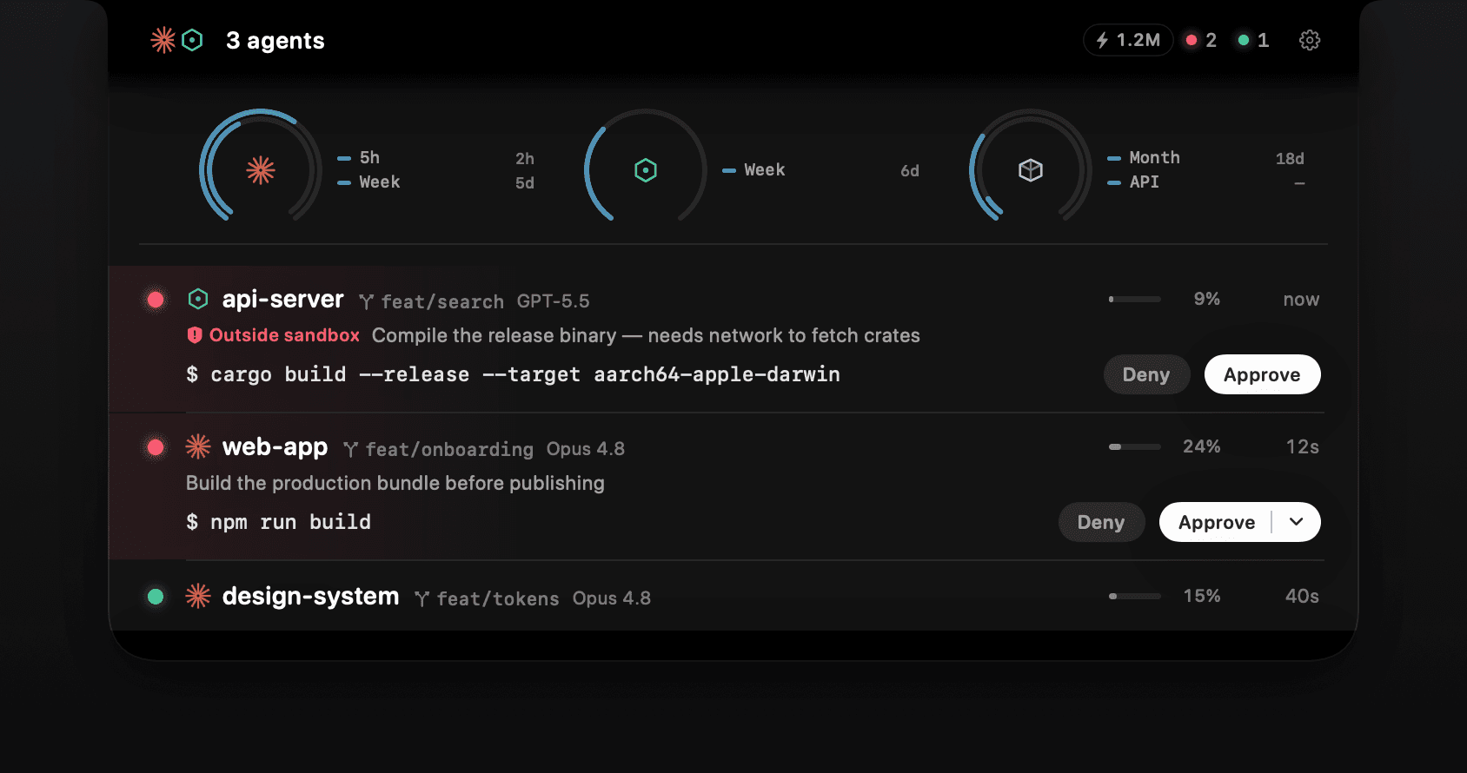Viewport: 1467px width, 773px height.
Task: Select the web-app agent name
Action: 275,447
